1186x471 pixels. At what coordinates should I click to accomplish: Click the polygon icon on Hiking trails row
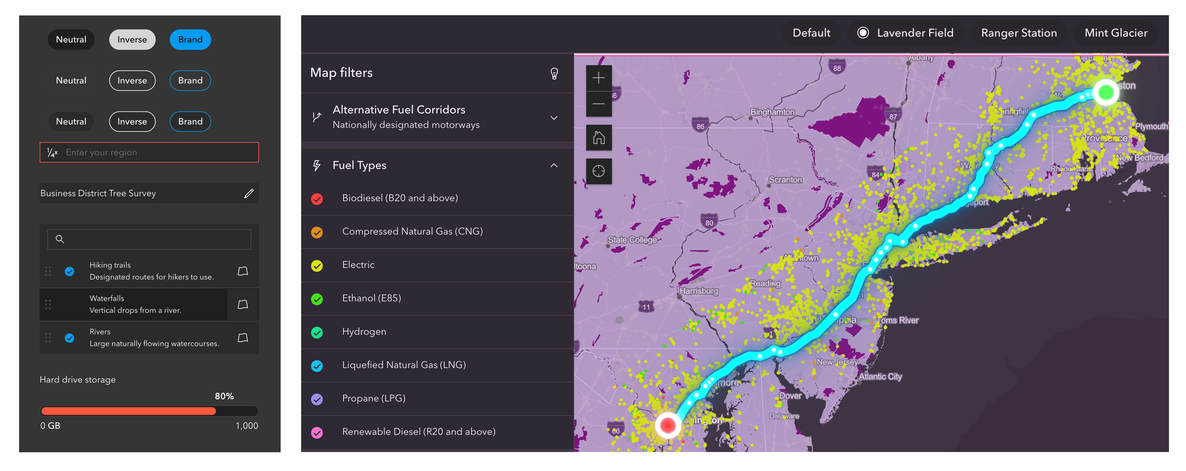coord(243,271)
